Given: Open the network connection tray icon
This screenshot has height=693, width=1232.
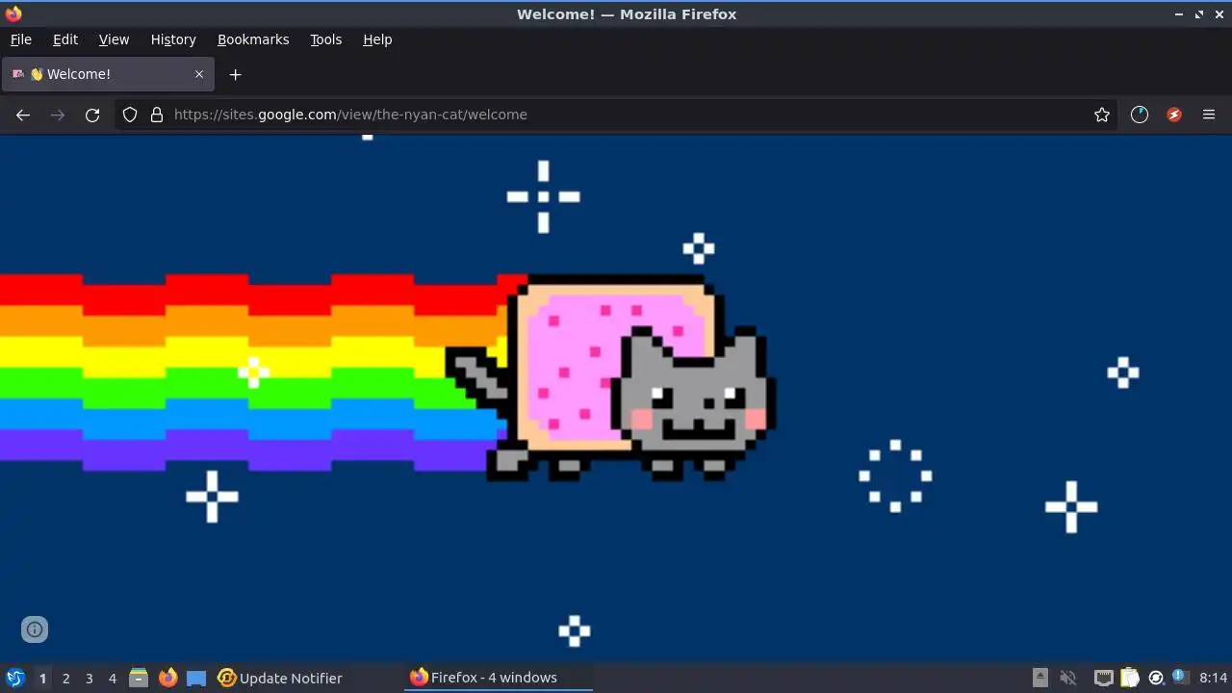Looking at the screenshot, I should (x=1104, y=678).
